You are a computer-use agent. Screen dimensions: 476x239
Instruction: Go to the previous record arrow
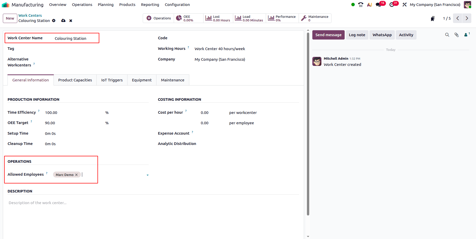(x=458, y=18)
